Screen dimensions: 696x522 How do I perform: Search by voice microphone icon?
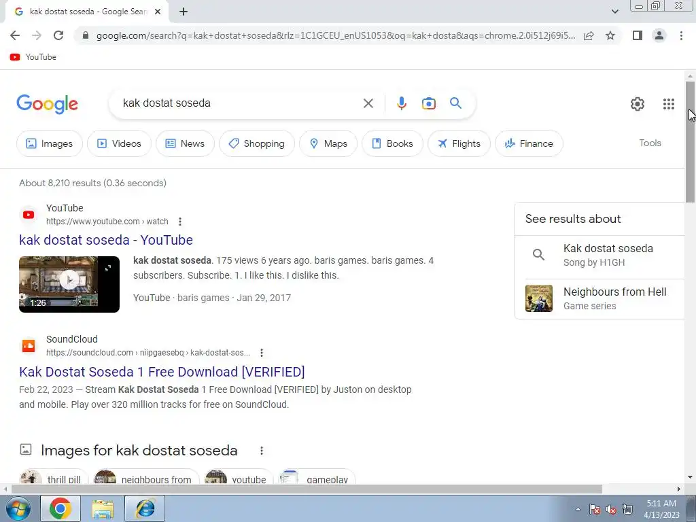point(401,103)
